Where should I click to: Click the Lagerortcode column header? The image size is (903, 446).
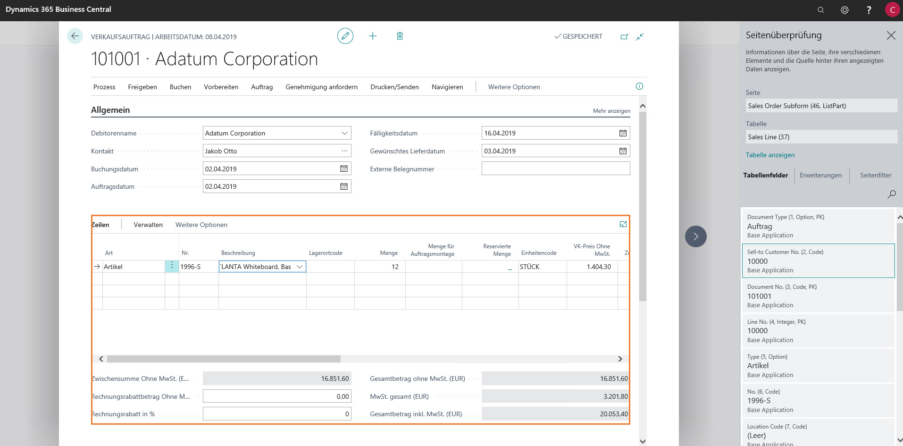coord(326,253)
